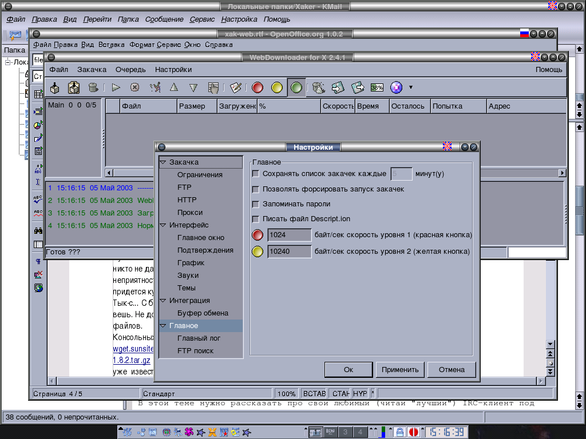Image resolution: width=586 pixels, height=439 pixels.
Task: Open the Формат menu in OpenOffice
Action: (x=142, y=45)
